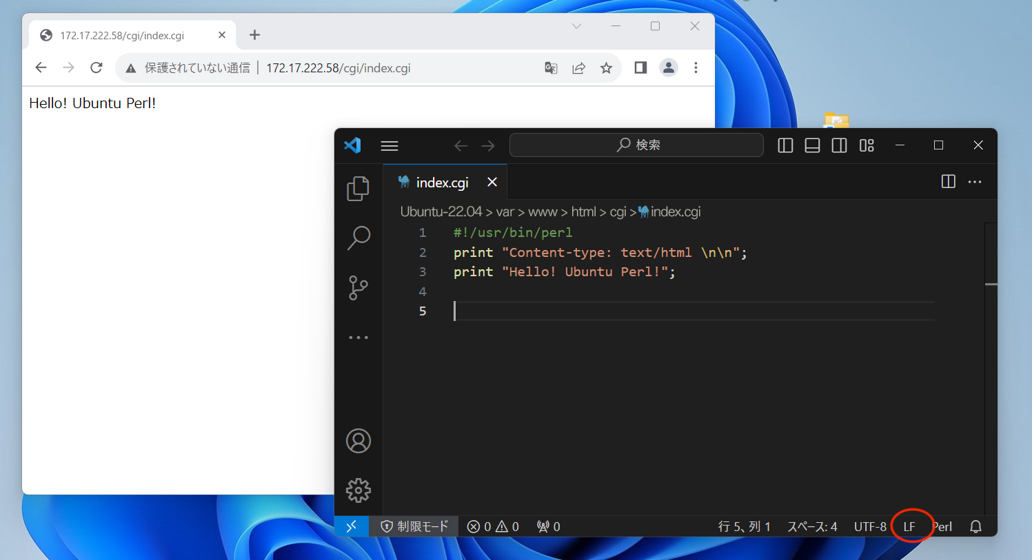1032x560 pixels.
Task: Change line endings via LF indicator
Action: (909, 526)
